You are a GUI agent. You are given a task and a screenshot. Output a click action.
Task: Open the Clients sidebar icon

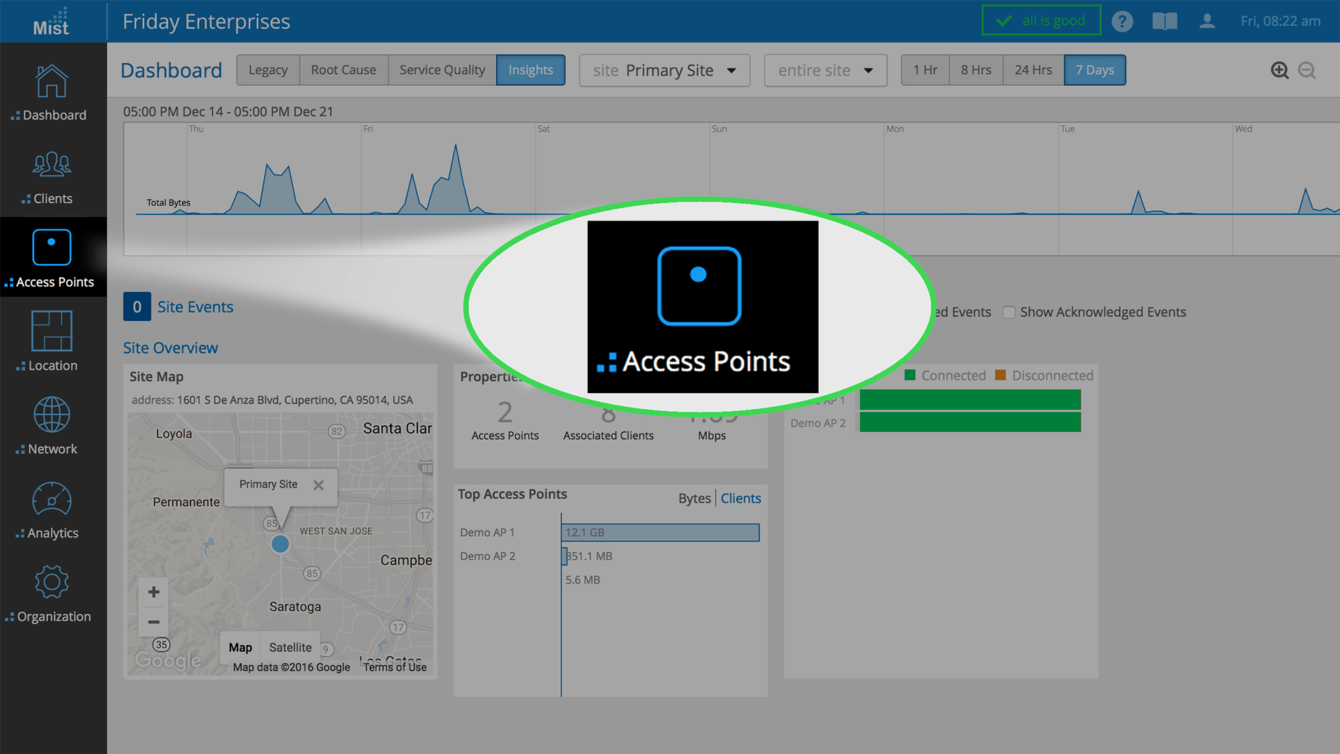(x=52, y=165)
